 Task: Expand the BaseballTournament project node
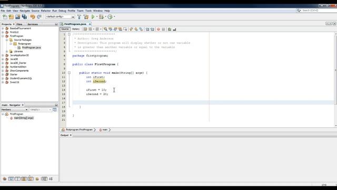click(3, 28)
